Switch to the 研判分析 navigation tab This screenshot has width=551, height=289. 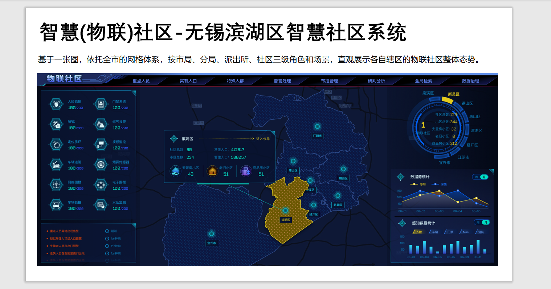[x=376, y=81]
